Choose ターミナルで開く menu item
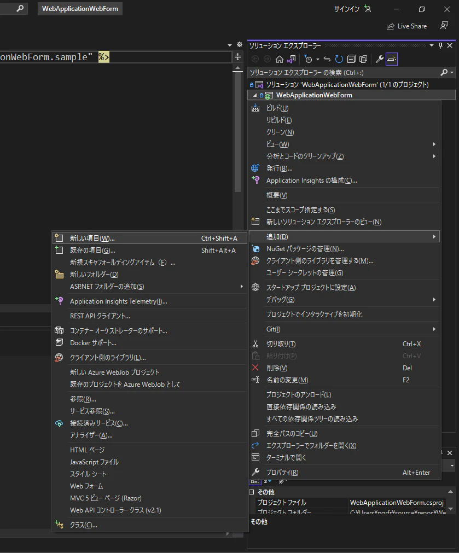This screenshot has height=553, width=459. click(345, 457)
